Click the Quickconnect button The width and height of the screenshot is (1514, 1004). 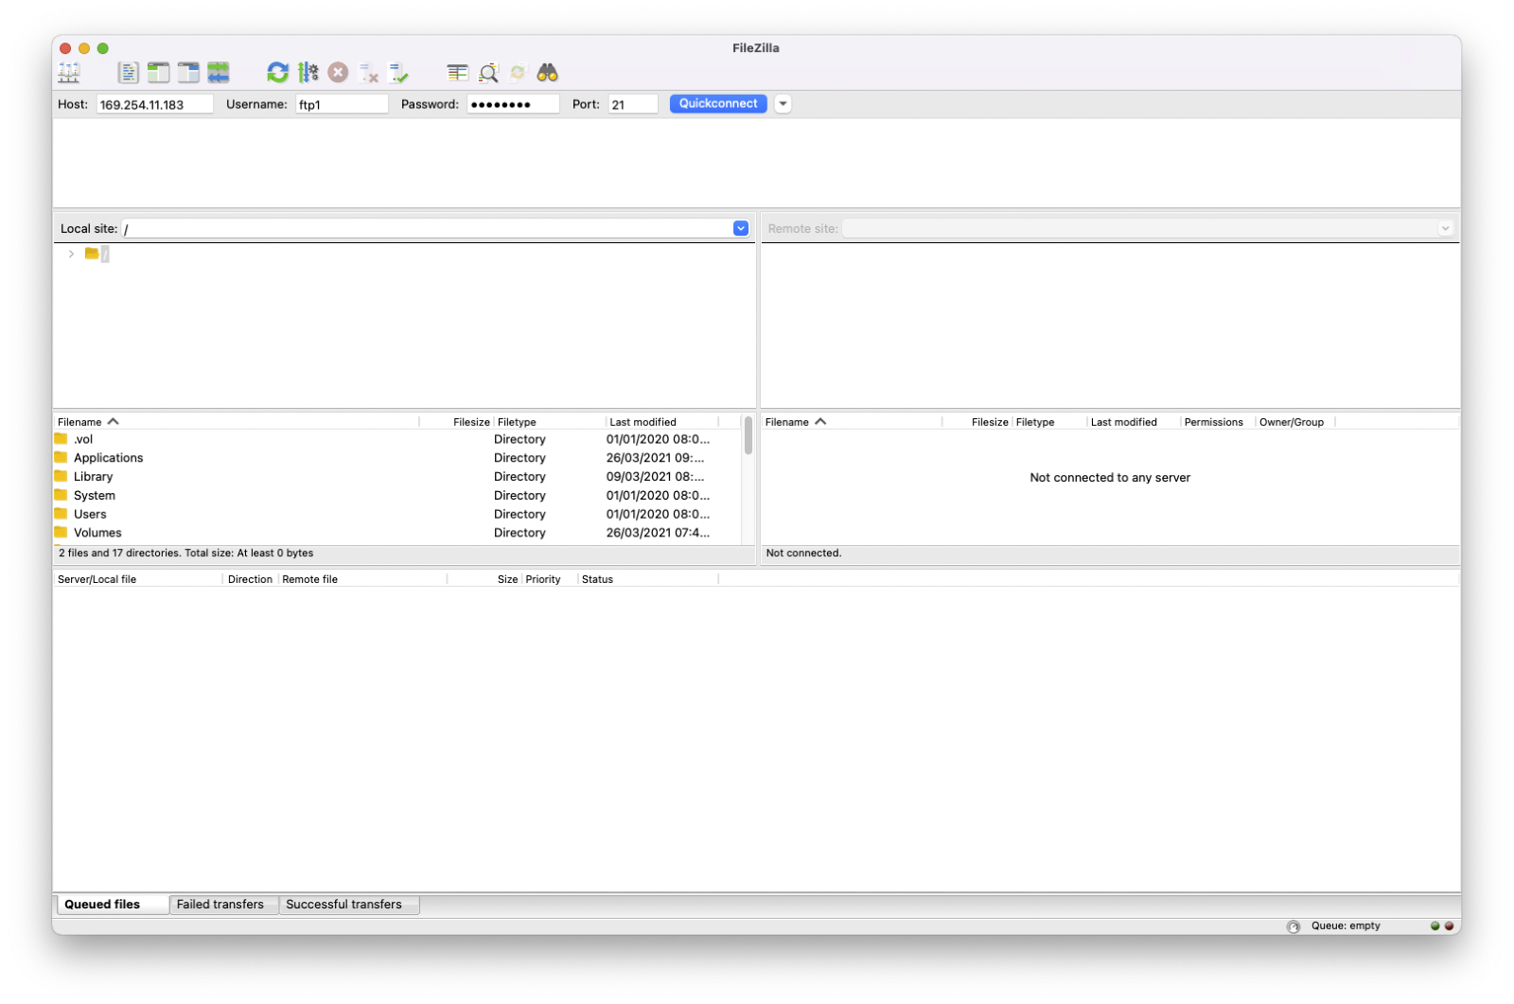click(x=718, y=104)
